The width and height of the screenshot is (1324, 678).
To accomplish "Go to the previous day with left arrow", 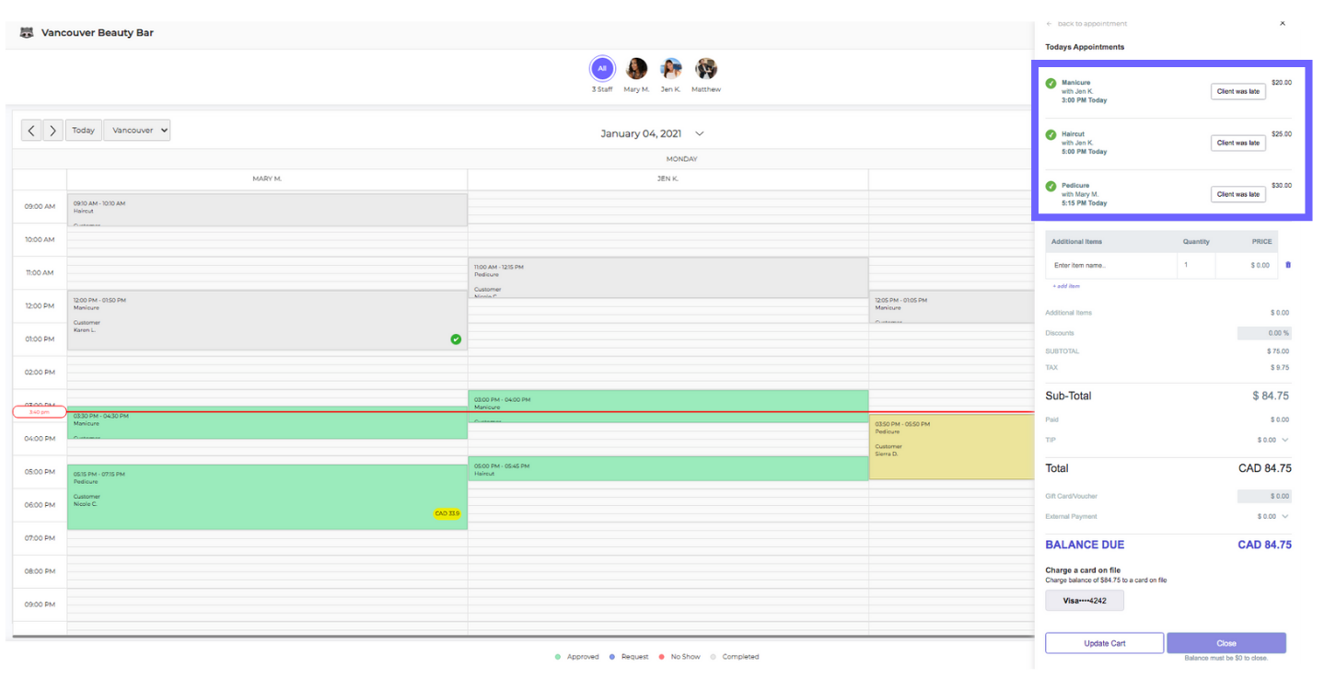I will (x=32, y=131).
